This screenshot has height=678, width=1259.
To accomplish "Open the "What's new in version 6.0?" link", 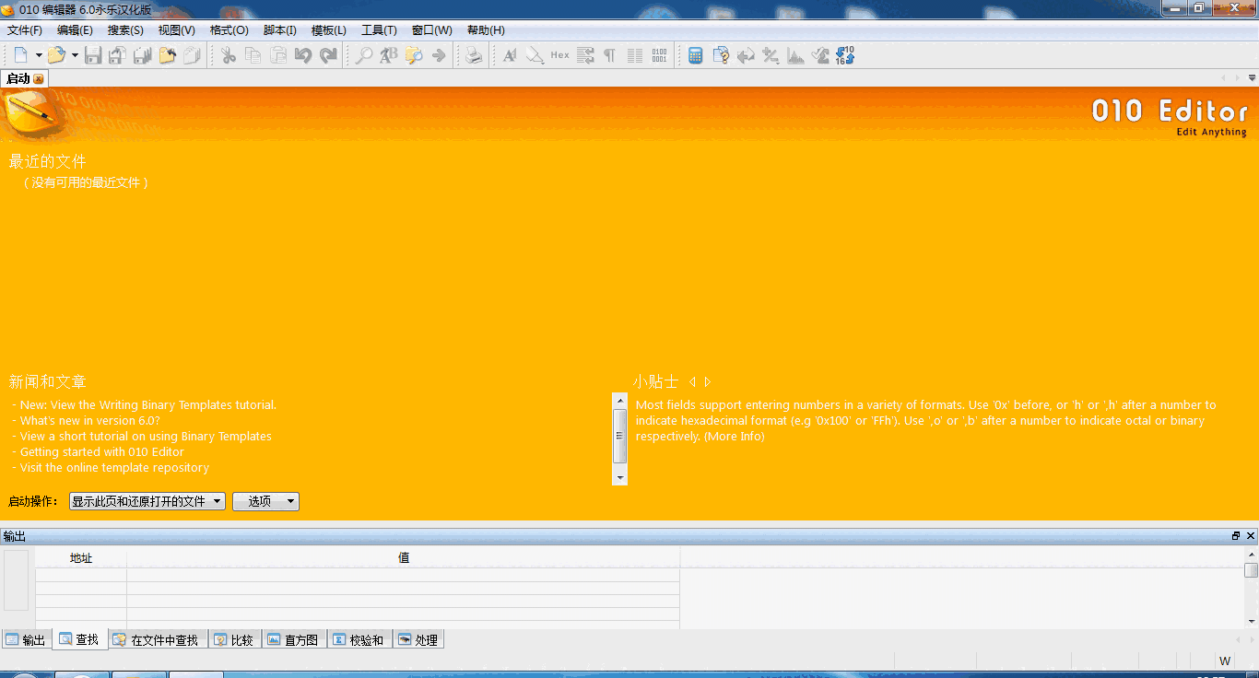I will pyautogui.click(x=89, y=421).
